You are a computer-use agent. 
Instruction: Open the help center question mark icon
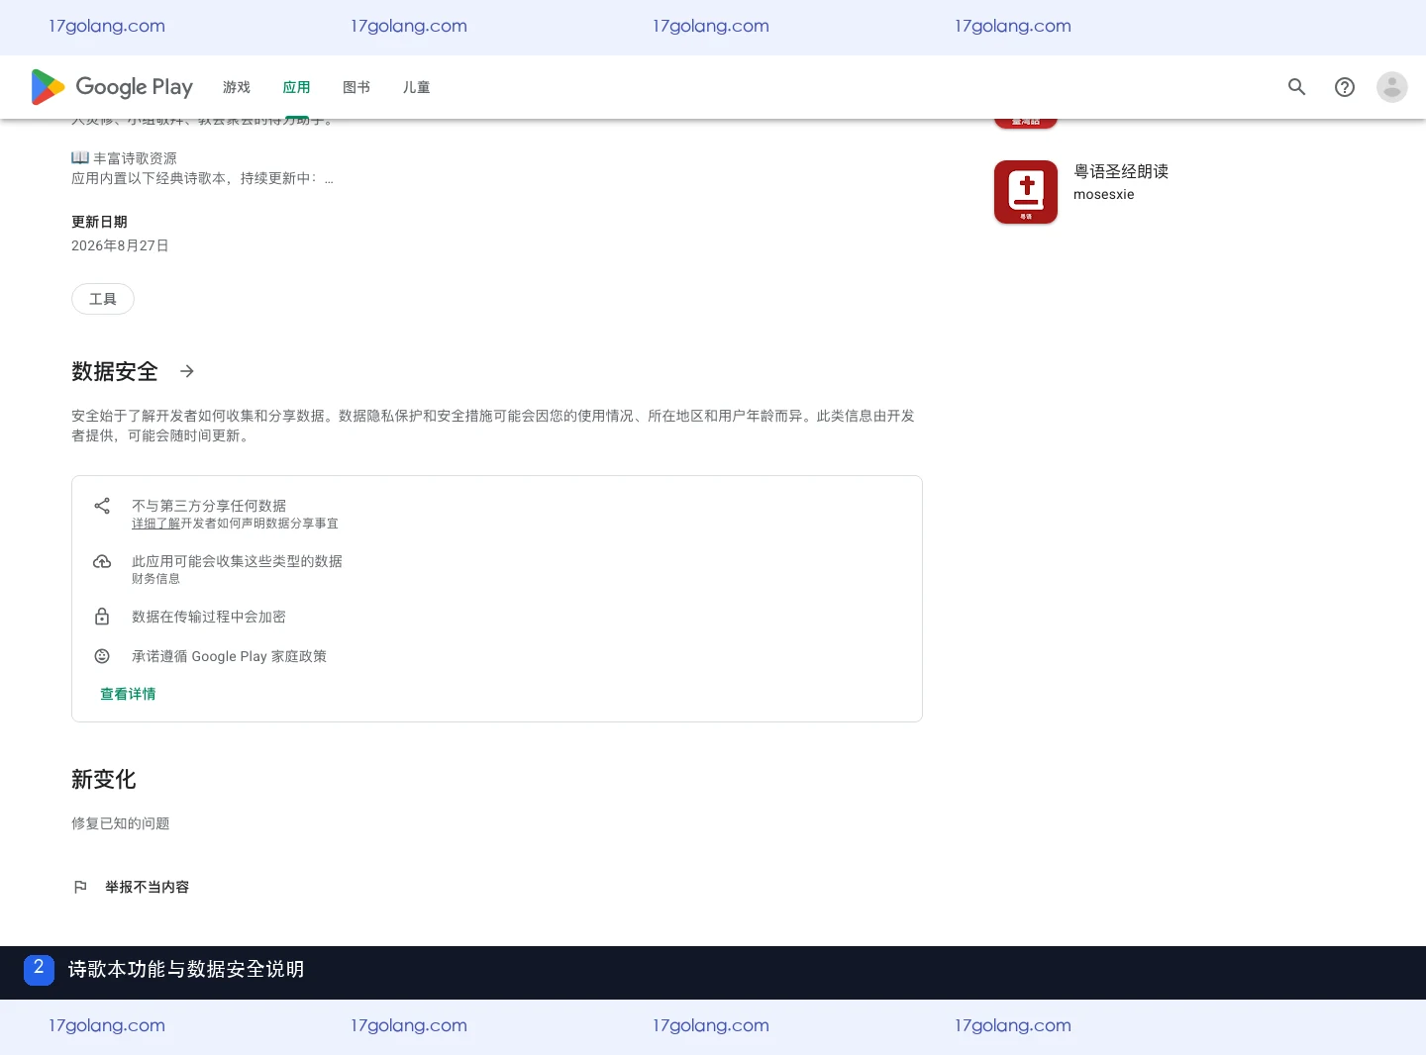[x=1345, y=87]
